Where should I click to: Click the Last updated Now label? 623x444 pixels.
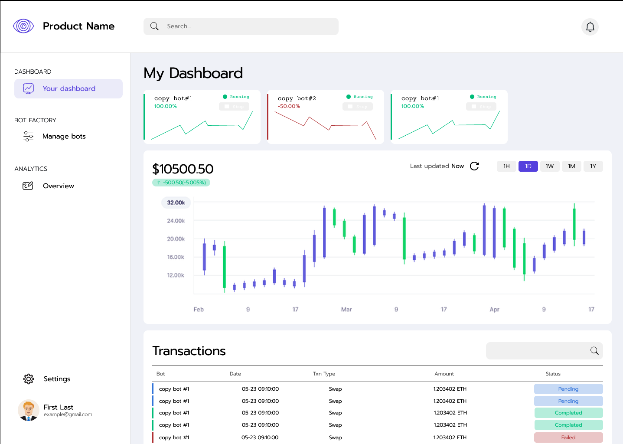tap(437, 166)
